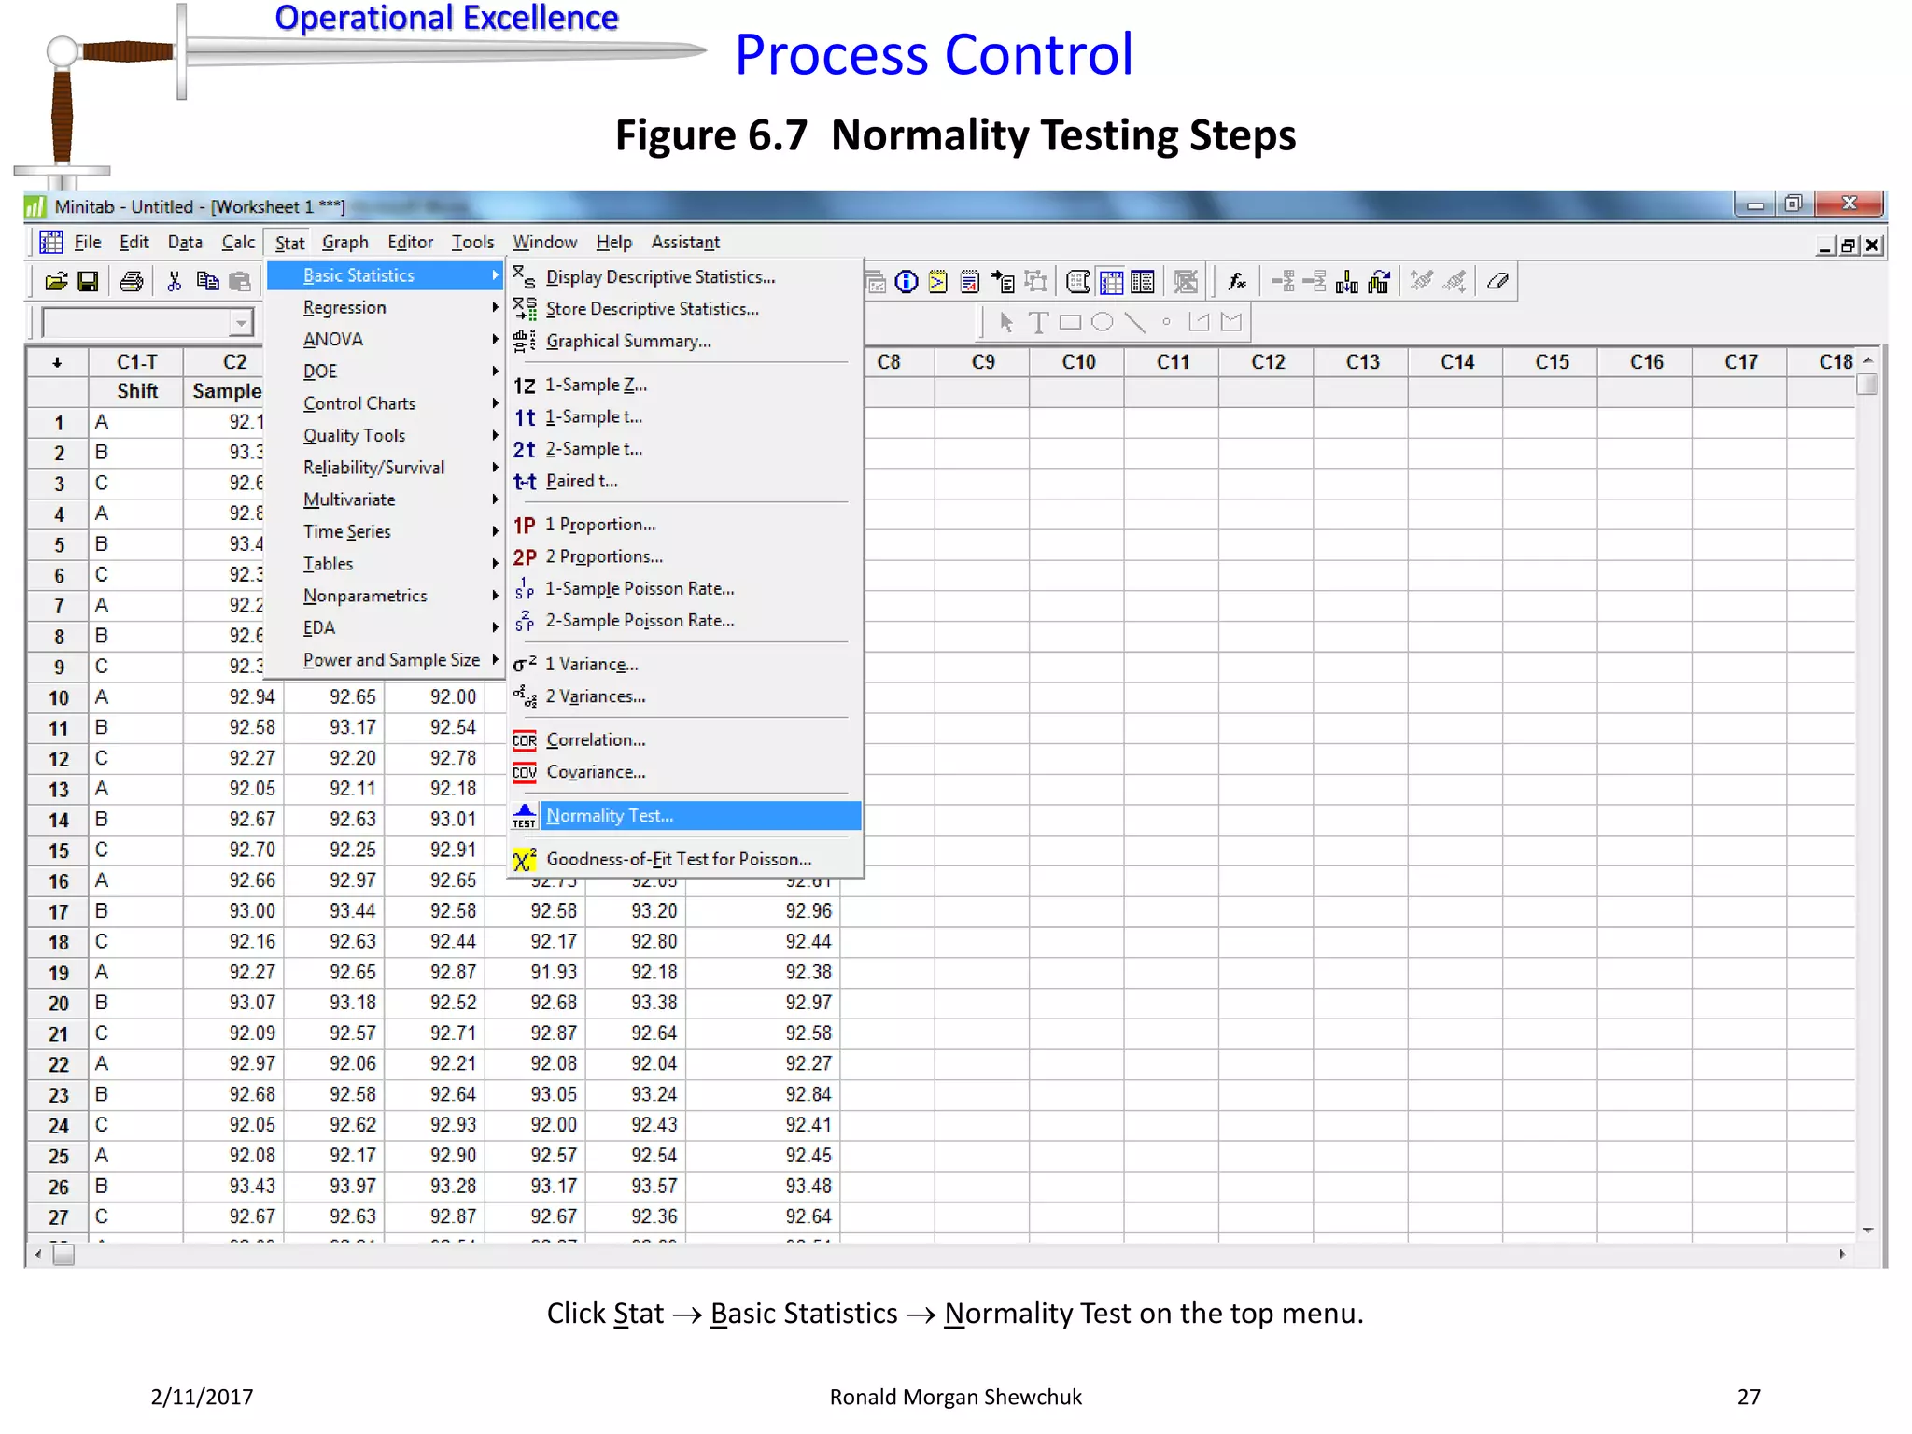
Task: Expand the ANOVA submenu arrow
Action: click(495, 339)
